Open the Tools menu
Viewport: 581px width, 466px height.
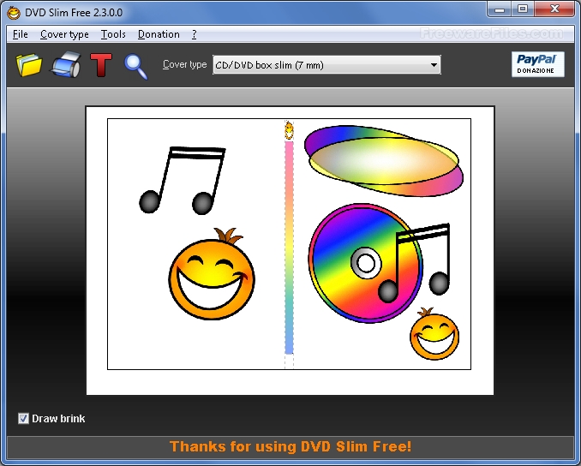pos(113,34)
